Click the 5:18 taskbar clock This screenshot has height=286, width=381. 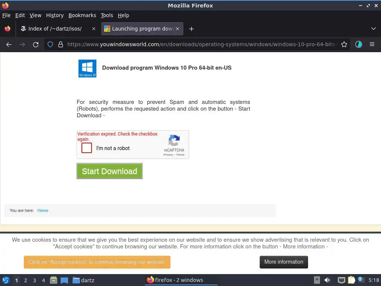pyautogui.click(x=374, y=280)
